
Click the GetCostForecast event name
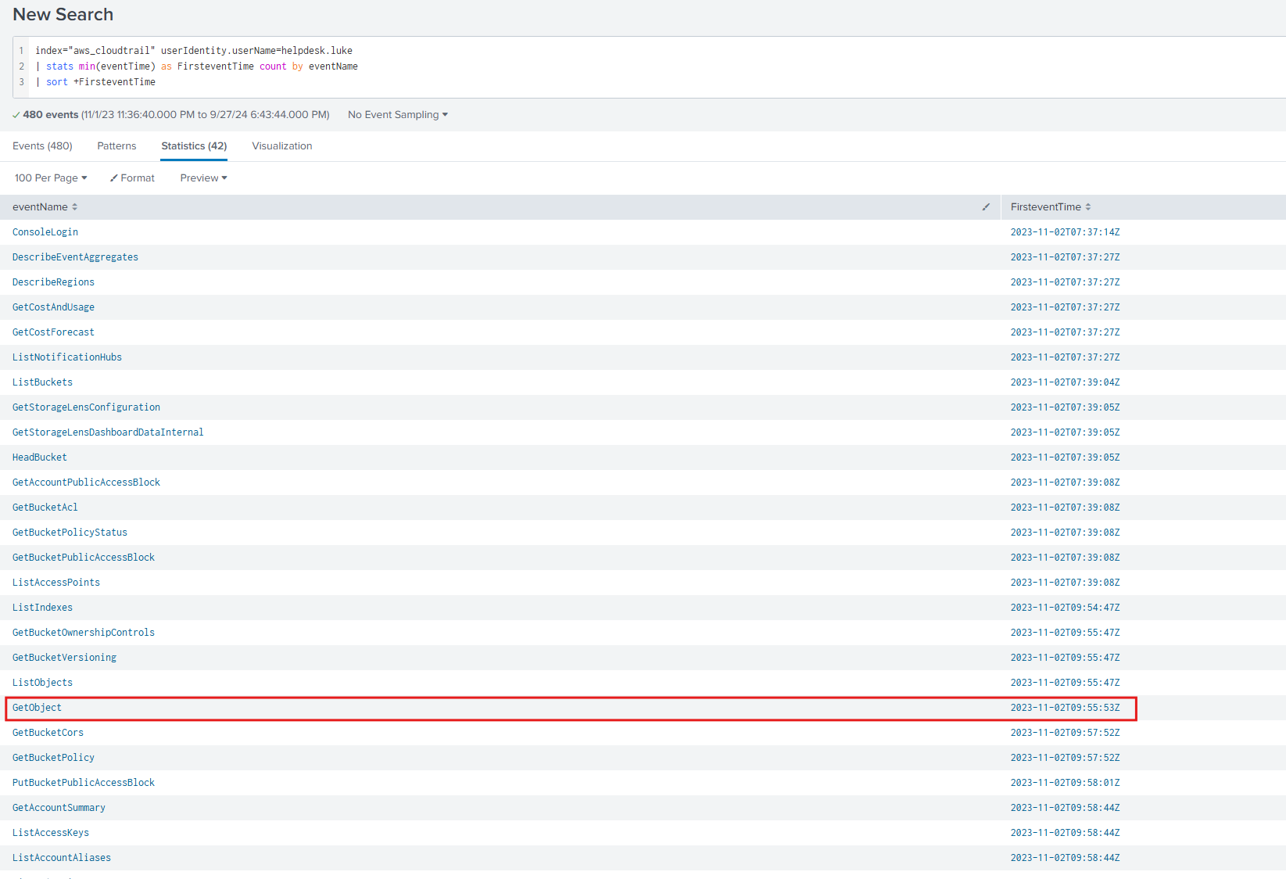click(x=53, y=332)
